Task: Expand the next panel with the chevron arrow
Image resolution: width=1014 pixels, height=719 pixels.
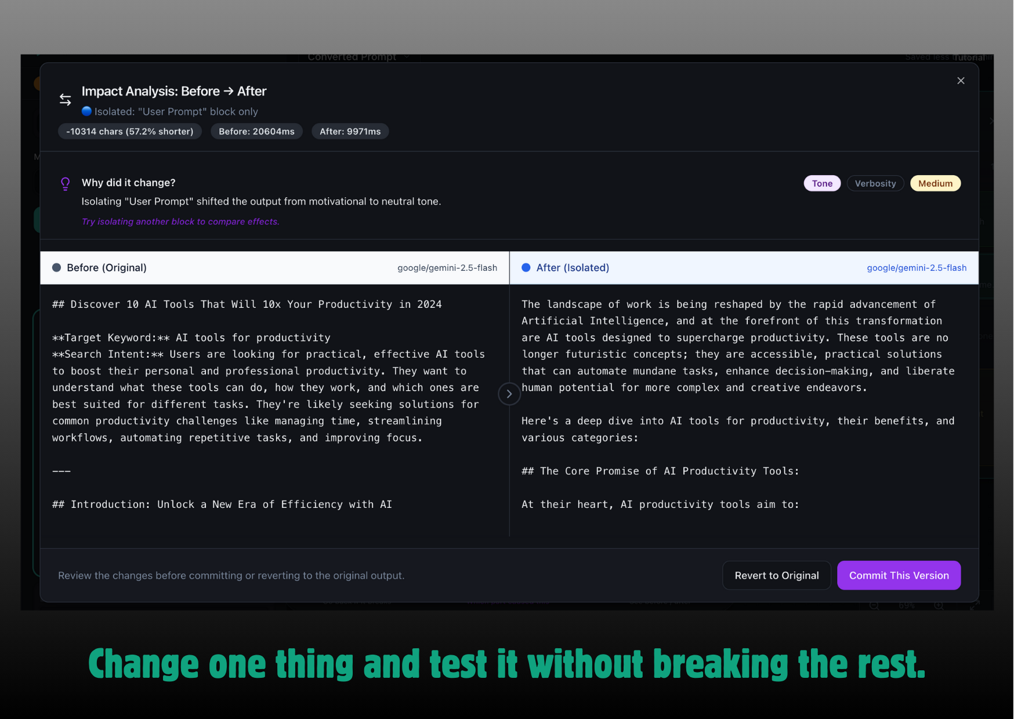Action: pyautogui.click(x=509, y=394)
